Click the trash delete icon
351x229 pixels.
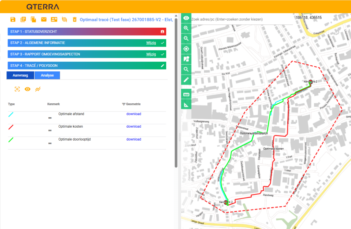point(75,20)
